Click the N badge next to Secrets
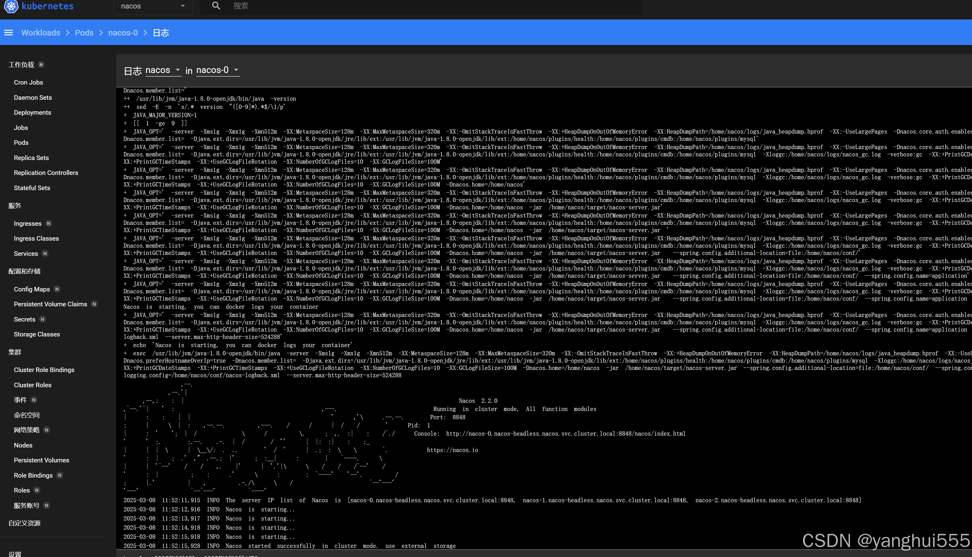 pos(43,319)
